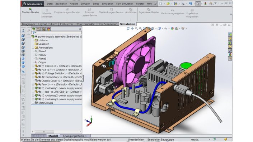Open the Bearbeiten menu
The image size is (253, 142).
coord(61,4)
